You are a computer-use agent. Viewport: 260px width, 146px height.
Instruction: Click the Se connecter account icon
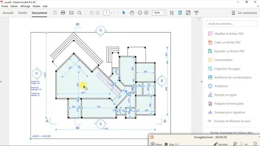pos(234,13)
